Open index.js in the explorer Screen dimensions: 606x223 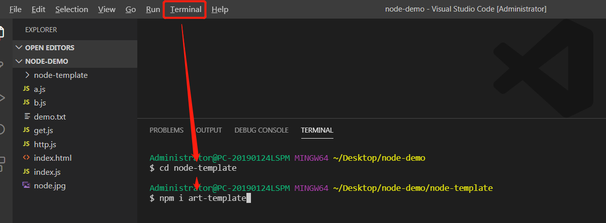75,172
